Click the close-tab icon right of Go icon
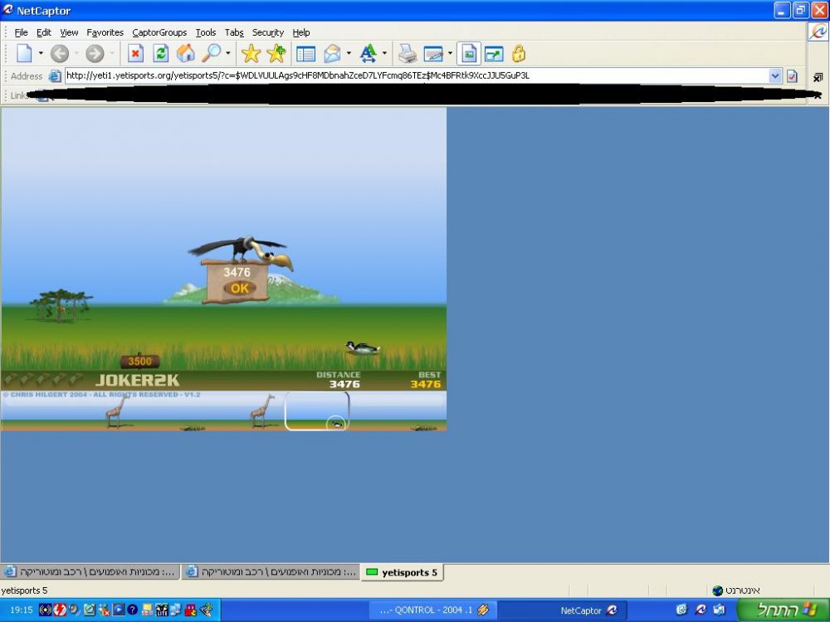Screen dimensions: 830x622 (x=818, y=78)
